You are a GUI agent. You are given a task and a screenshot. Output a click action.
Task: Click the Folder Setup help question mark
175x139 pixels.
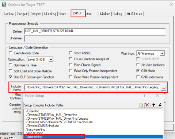(144, 96)
